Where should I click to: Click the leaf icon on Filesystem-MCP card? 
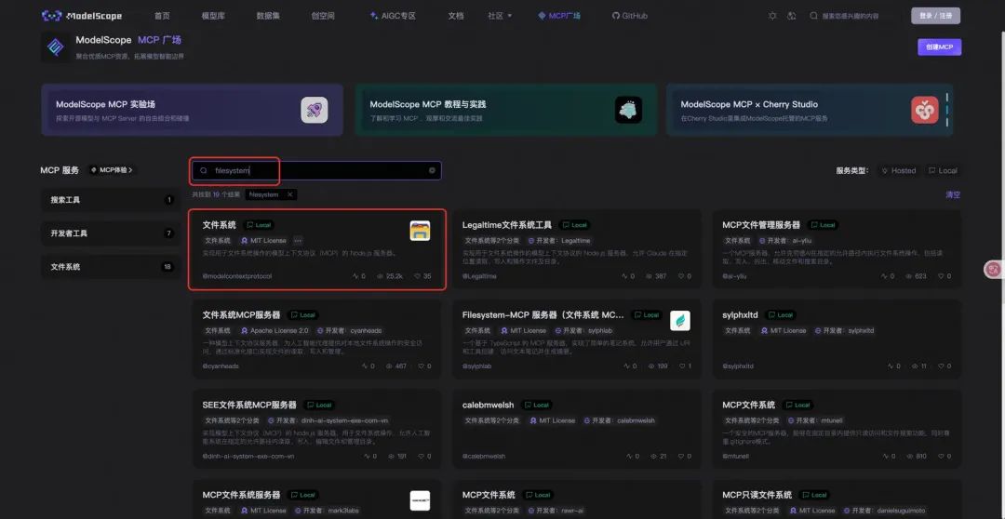680,320
